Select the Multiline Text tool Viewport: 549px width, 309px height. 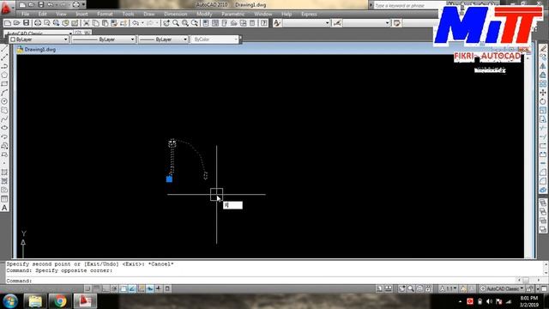[4, 208]
